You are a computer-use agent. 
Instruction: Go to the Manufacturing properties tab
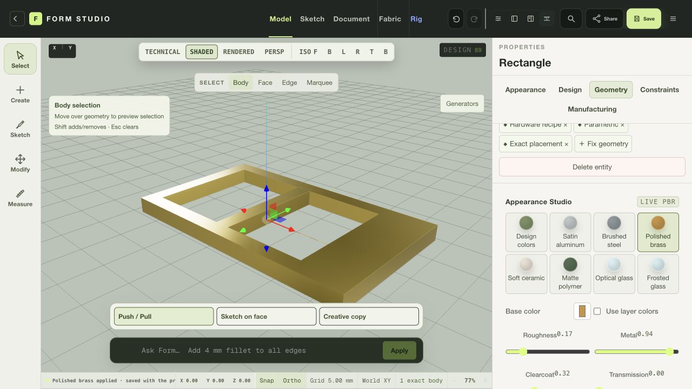[x=592, y=109]
